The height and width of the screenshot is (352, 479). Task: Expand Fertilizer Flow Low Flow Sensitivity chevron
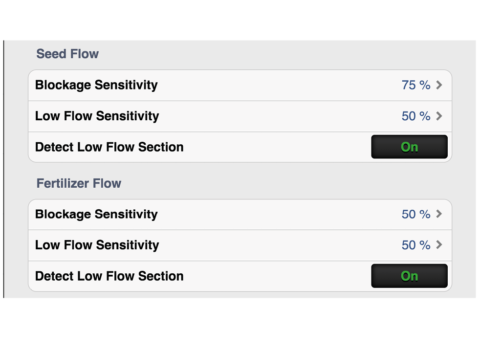(x=439, y=245)
